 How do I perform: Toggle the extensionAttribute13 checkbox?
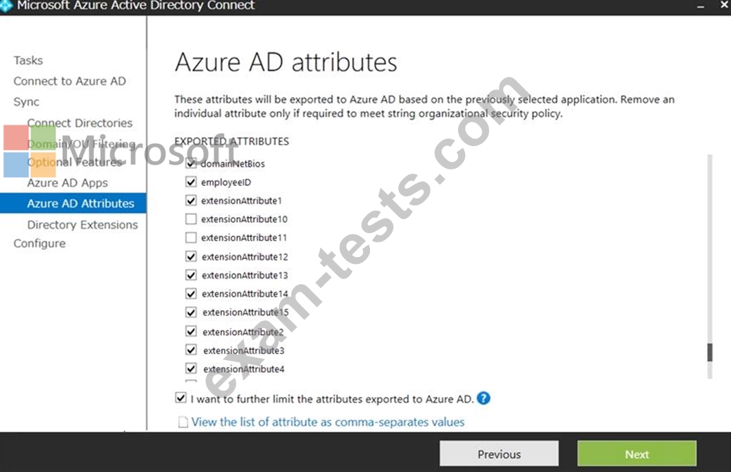pos(191,275)
